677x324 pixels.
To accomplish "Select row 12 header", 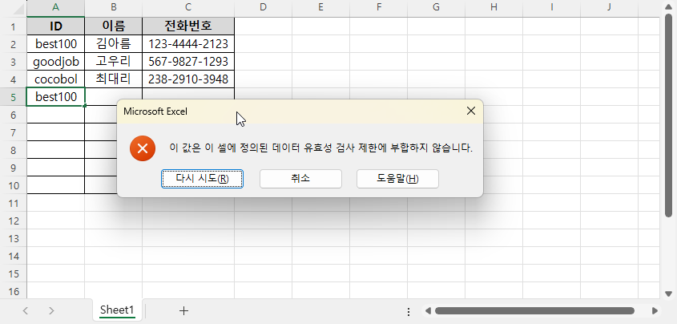I will coord(14,221).
